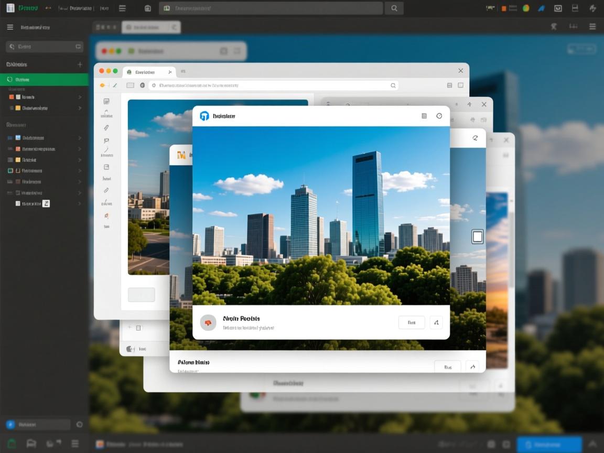Click the outlined button in front card footer
Viewport: 604px width, 453px height.
(412, 322)
